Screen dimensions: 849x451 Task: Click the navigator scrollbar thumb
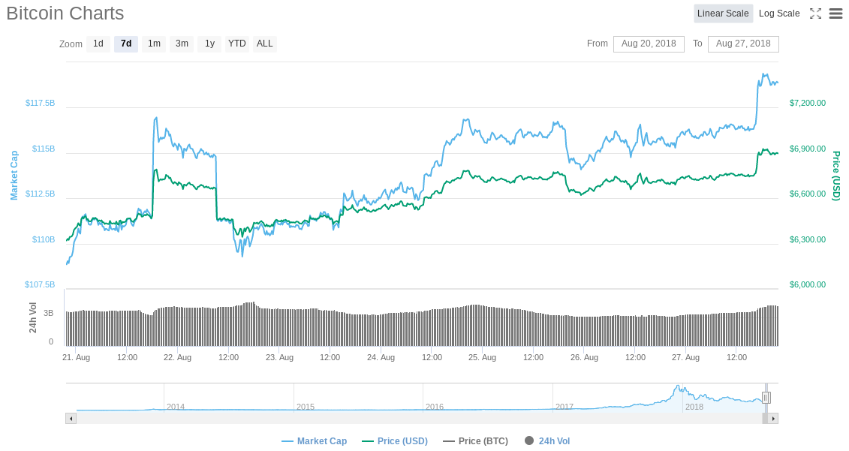click(765, 419)
